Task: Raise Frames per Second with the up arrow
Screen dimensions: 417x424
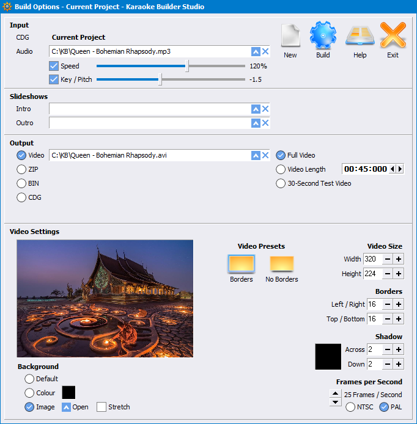Action: pos(335,393)
